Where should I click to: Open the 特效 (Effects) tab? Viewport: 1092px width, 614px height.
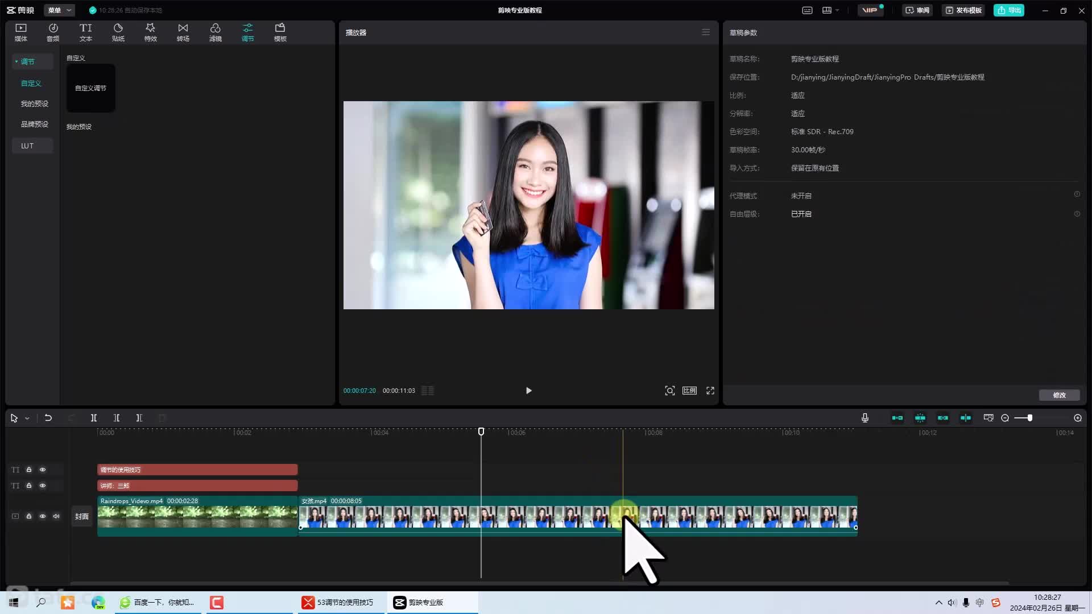[x=150, y=32]
